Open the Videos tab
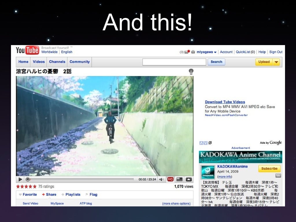Image resolution: width=296 pixels, height=222 pixels. click(39, 62)
